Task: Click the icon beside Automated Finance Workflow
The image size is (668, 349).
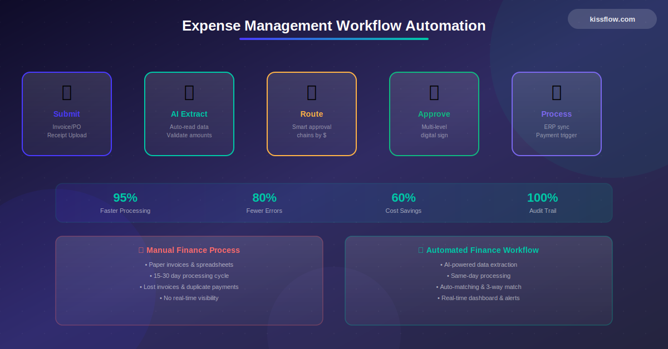Action: (x=421, y=250)
